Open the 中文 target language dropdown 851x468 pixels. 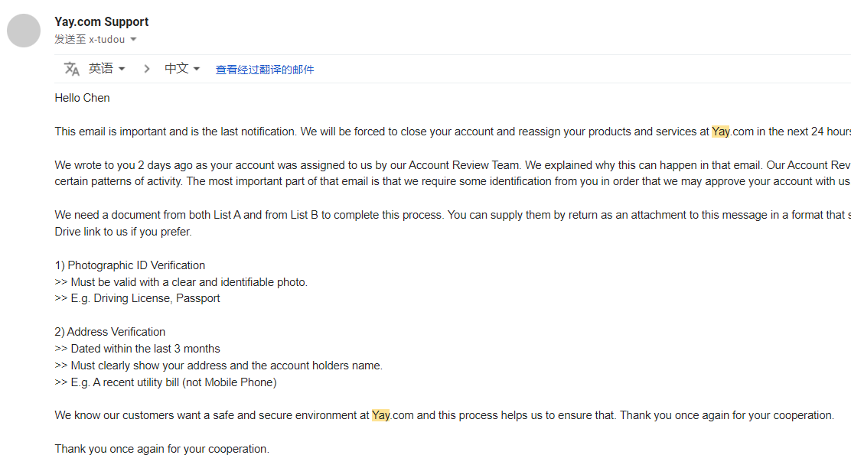pos(182,69)
